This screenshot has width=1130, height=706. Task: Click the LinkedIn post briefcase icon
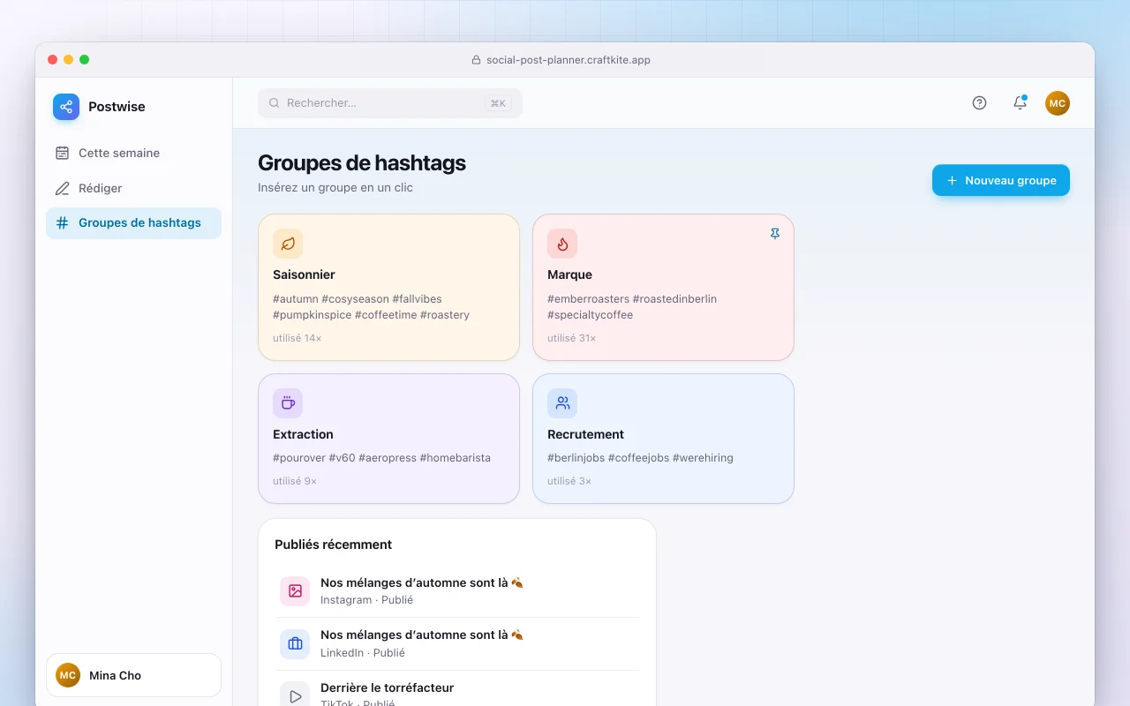pyautogui.click(x=295, y=644)
